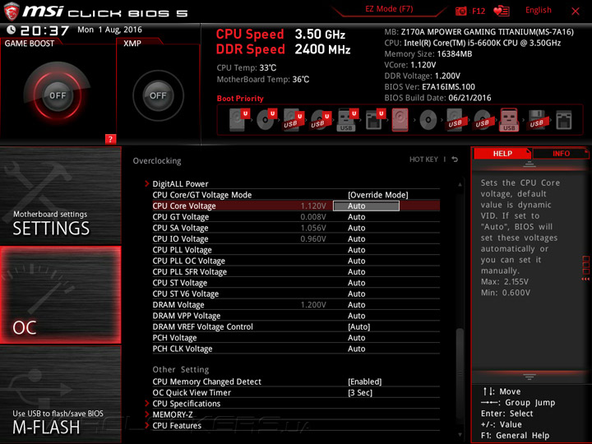The width and height of the screenshot is (592, 444).
Task: Expand the CPU Specifications submenu
Action: (x=186, y=404)
